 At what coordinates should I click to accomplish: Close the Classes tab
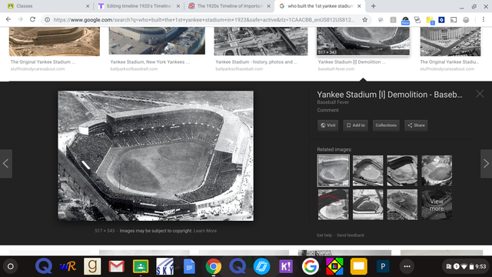tap(88, 6)
